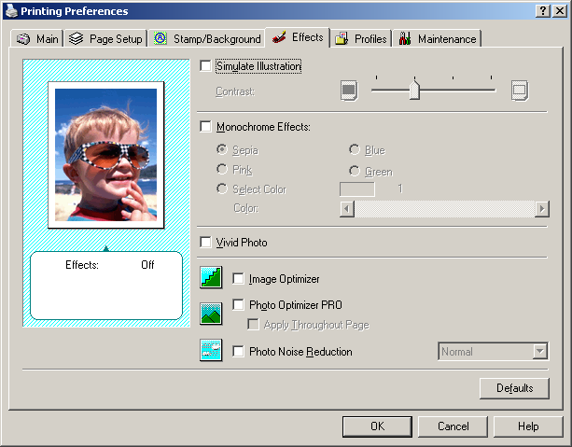Open the noise reduction Normal dropdown
The width and height of the screenshot is (572, 447).
pos(538,352)
